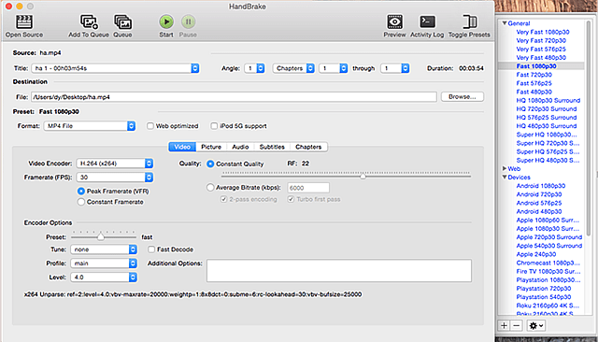Select Average Bitrate (kbps) radio button
The height and width of the screenshot is (342, 598).
[x=210, y=188]
